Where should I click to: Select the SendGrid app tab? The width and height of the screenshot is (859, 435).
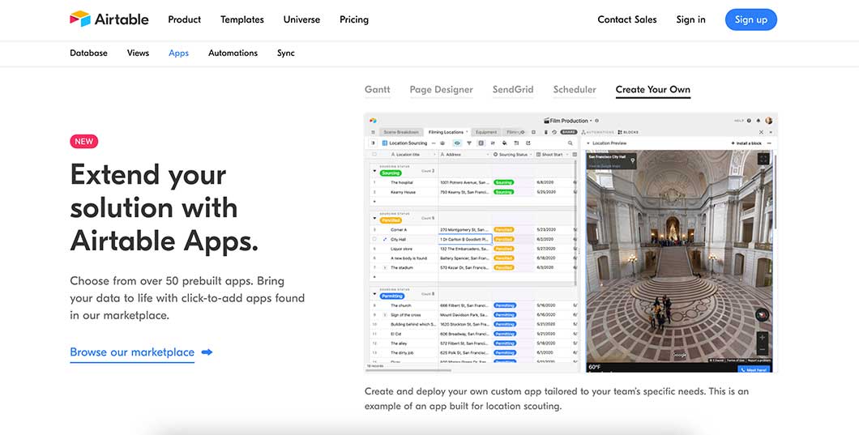513,89
